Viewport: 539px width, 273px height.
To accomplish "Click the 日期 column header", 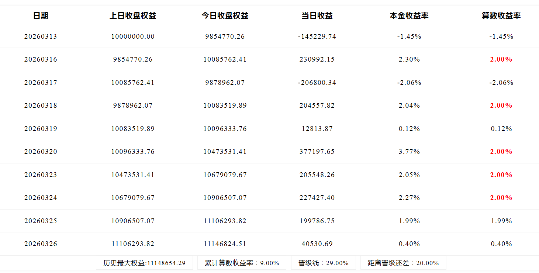I will click(x=41, y=15).
